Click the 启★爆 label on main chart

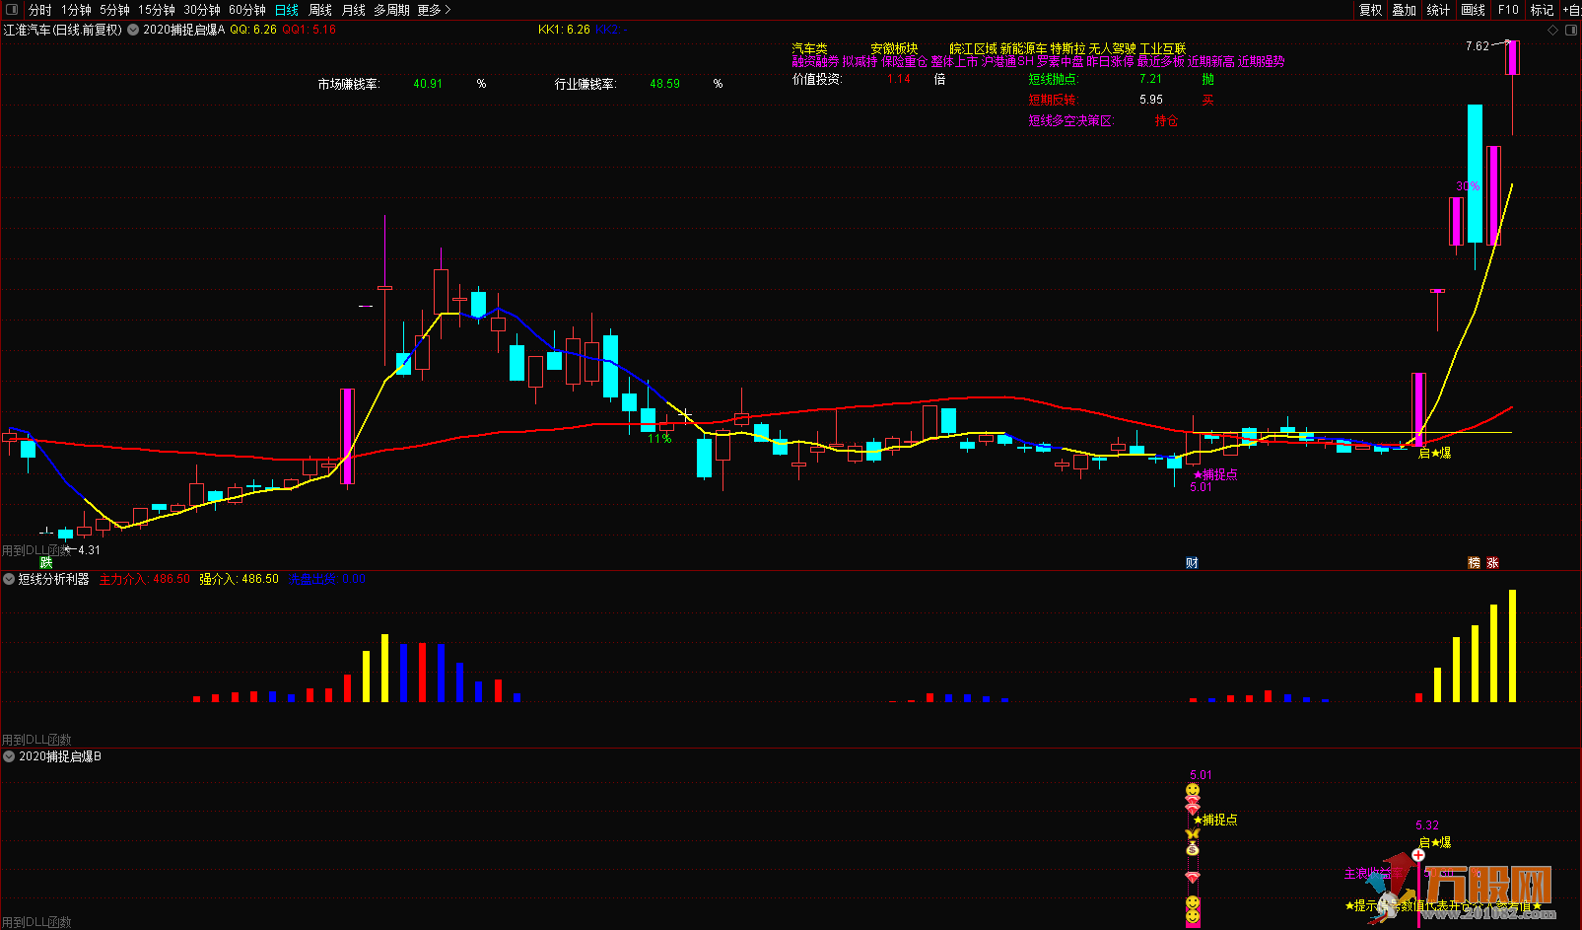pyautogui.click(x=1434, y=453)
